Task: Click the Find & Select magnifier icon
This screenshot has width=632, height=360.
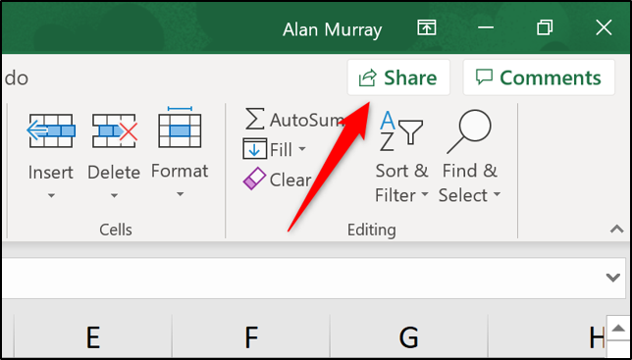Action: coord(469,131)
